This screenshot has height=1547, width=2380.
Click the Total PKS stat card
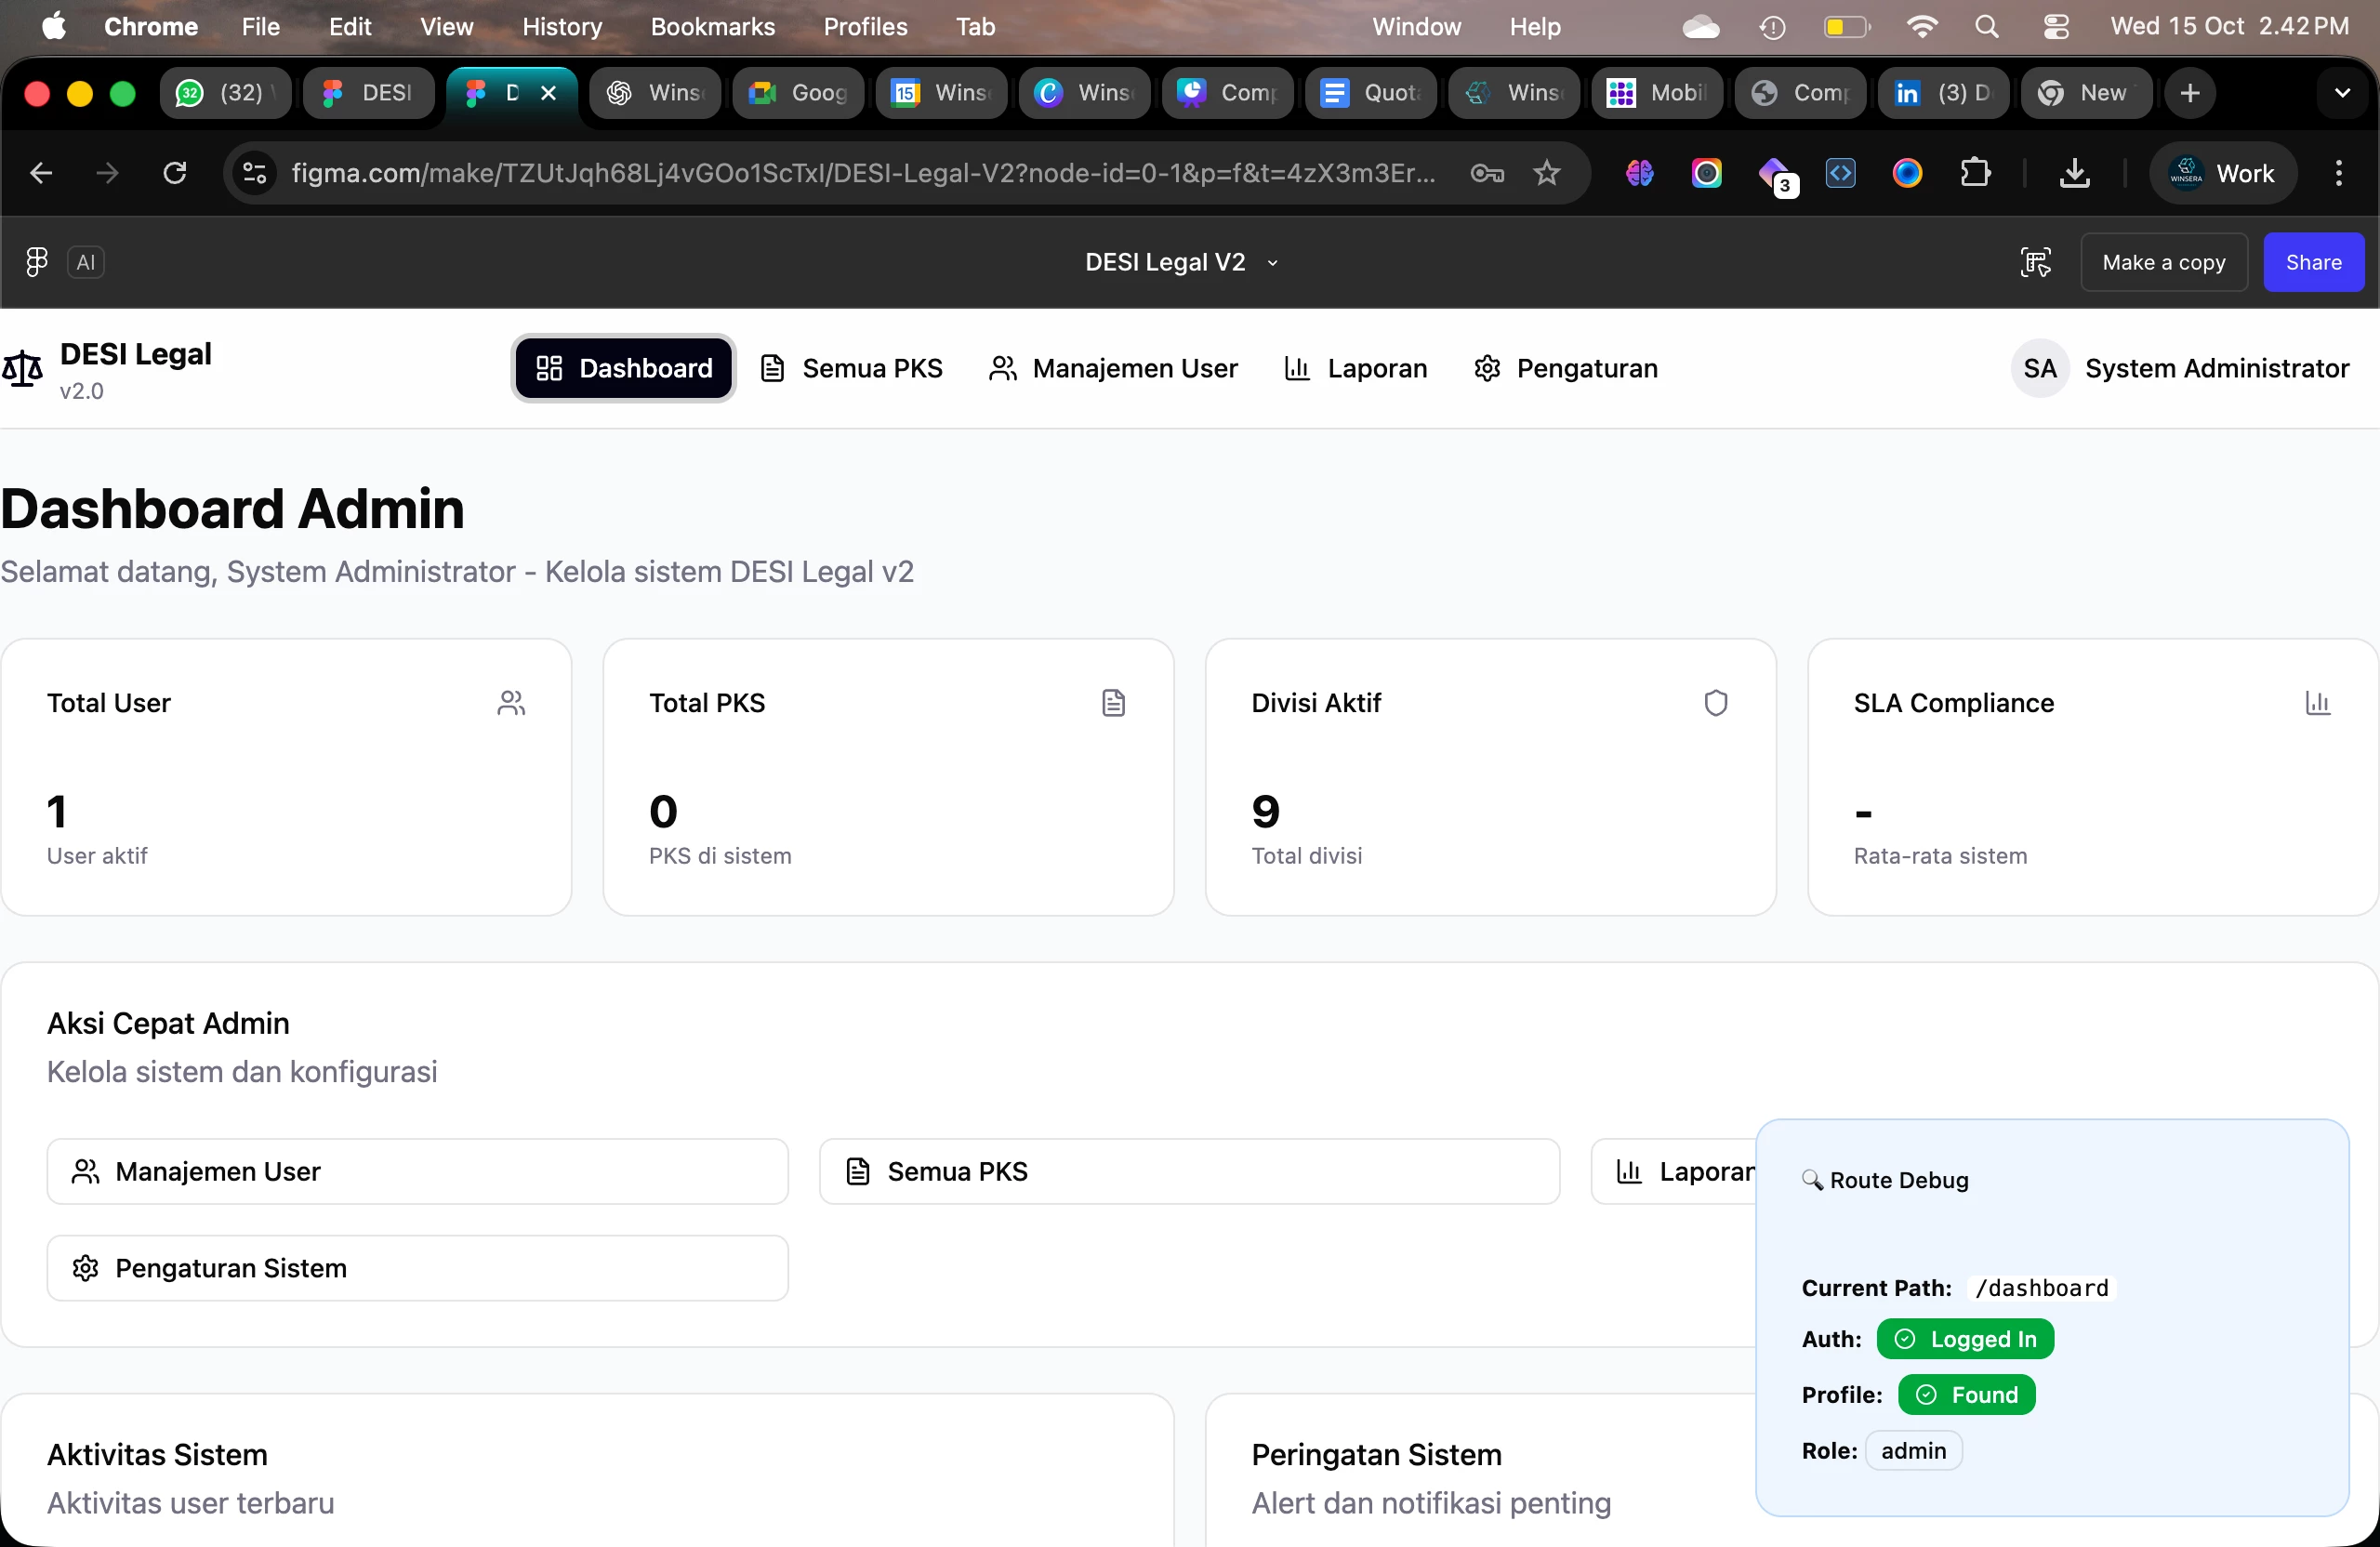coord(888,777)
